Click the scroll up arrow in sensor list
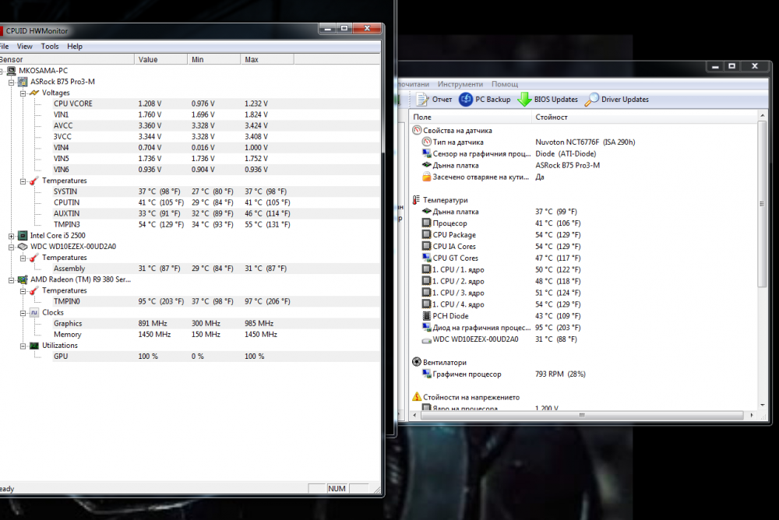Image resolution: width=779 pixels, height=520 pixels. (762, 116)
